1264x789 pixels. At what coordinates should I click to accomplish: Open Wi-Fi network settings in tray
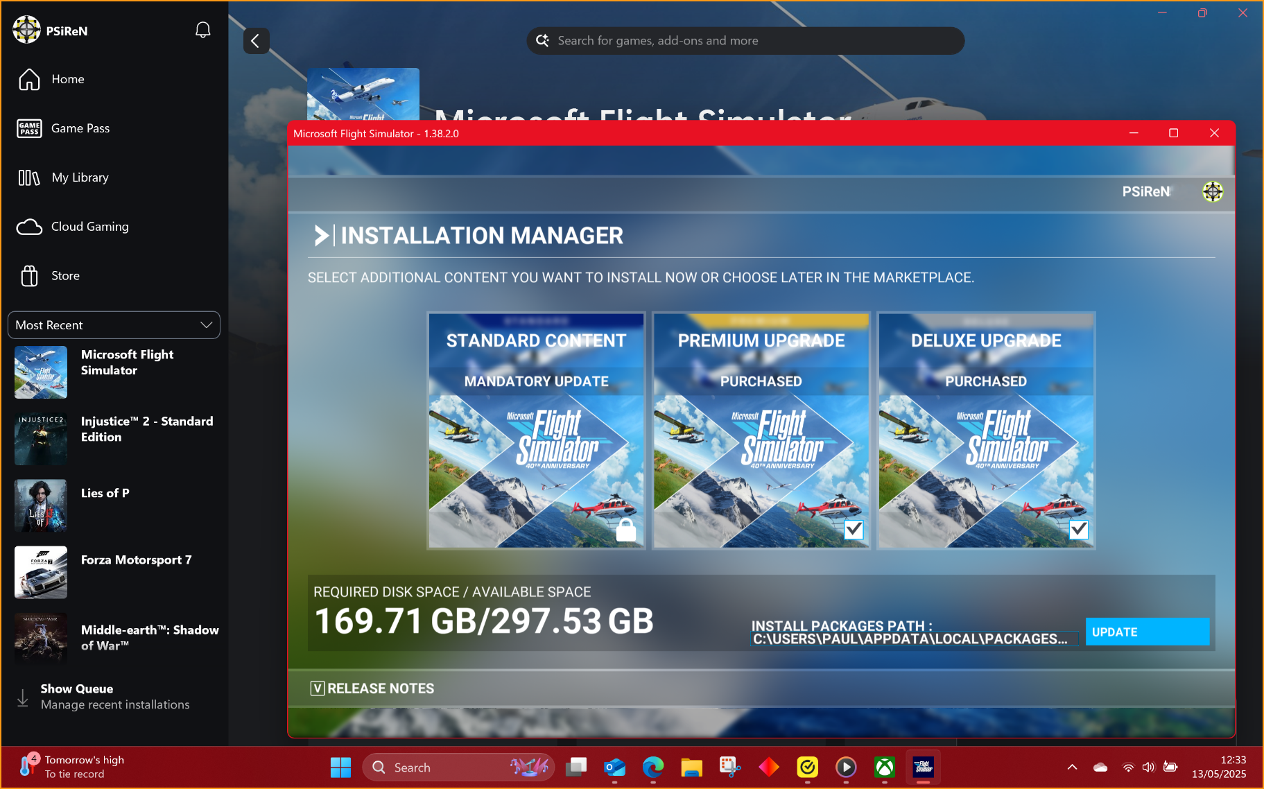[1128, 767]
